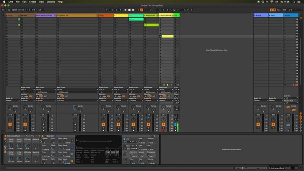
Task: Open All Channels dropdown on Random_FM track
Action: point(77,92)
